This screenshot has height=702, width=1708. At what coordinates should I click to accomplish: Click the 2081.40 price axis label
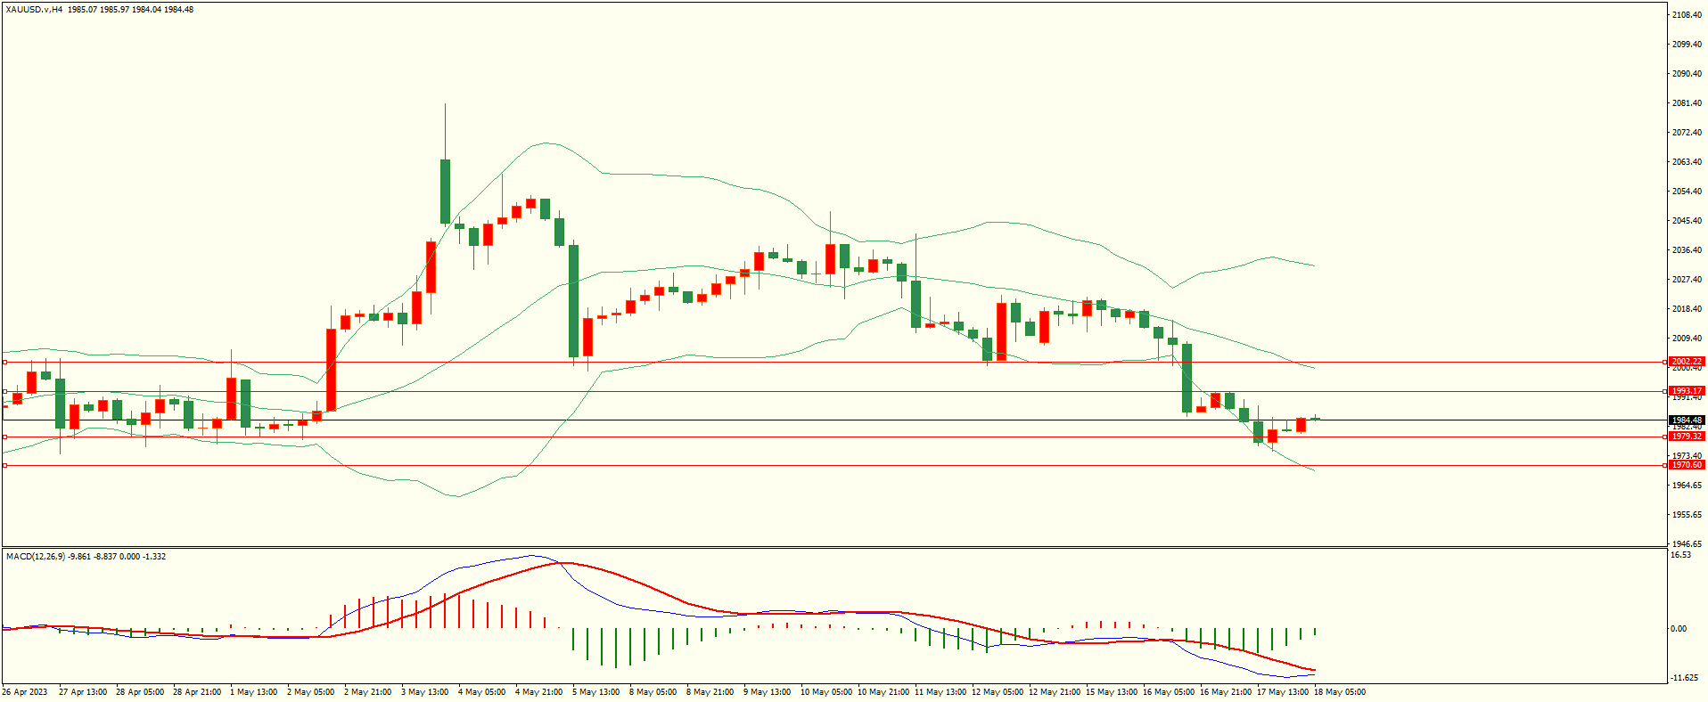pos(1687,103)
